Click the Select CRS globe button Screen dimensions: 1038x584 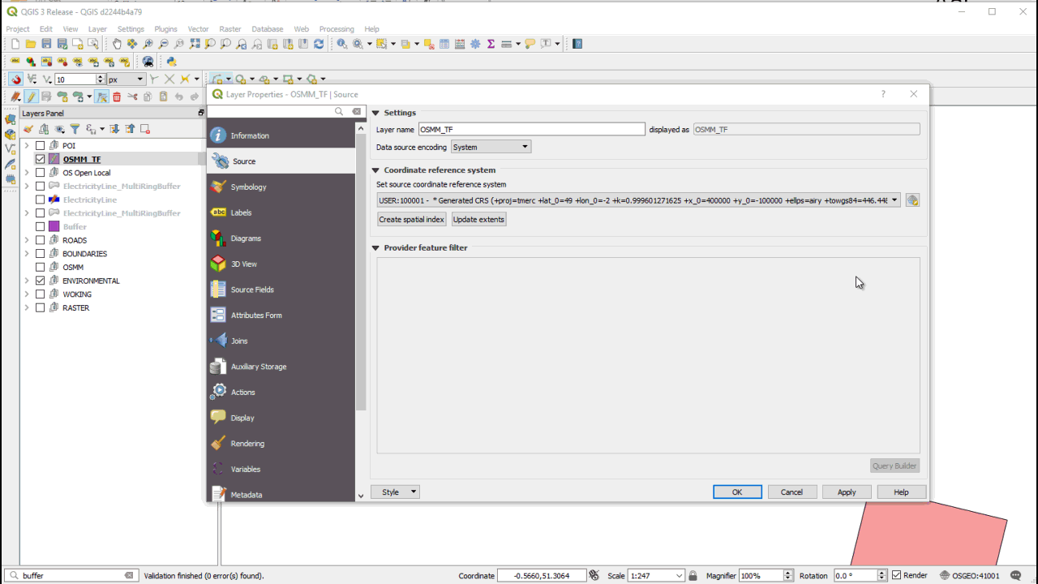pyautogui.click(x=912, y=200)
